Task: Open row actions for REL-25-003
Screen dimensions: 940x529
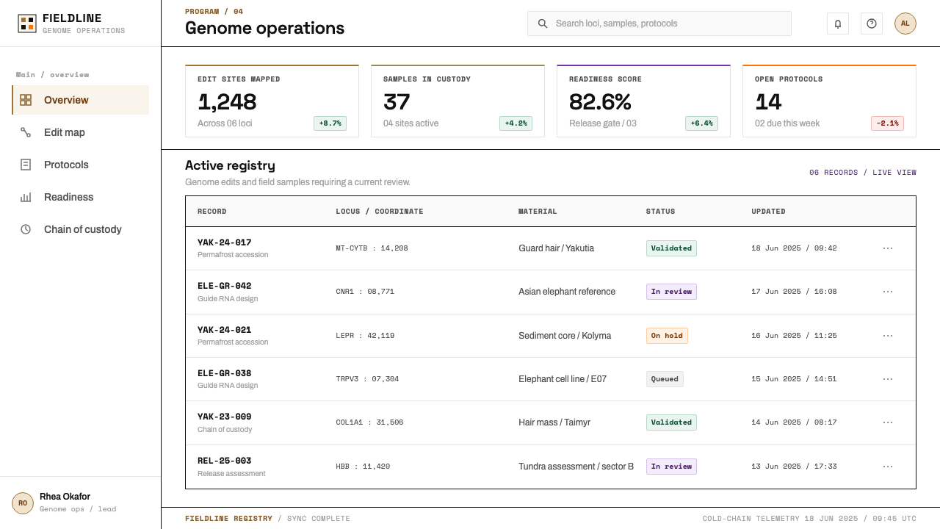Action: [888, 467]
